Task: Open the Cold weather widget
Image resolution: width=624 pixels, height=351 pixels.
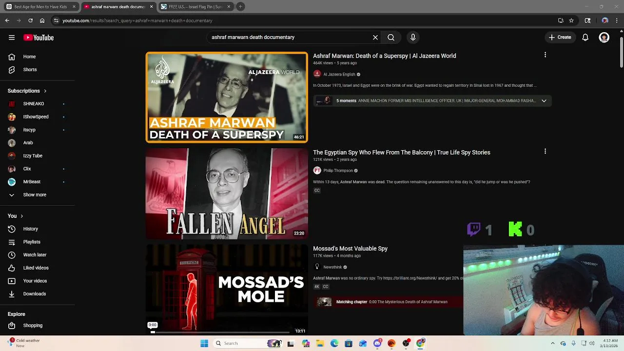Action: (24, 343)
